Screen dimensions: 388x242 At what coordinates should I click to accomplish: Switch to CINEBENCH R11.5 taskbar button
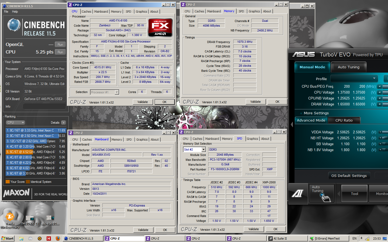pos(83,239)
